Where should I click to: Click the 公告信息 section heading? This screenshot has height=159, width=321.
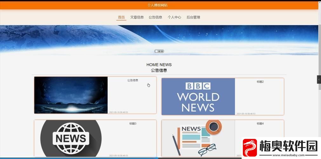tap(159, 70)
